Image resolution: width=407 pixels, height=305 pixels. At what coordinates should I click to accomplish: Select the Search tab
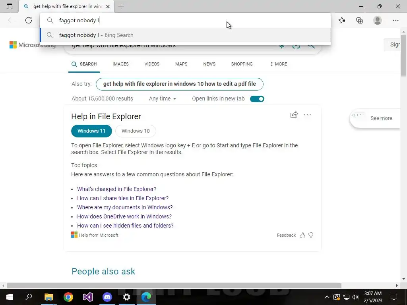[x=84, y=64]
